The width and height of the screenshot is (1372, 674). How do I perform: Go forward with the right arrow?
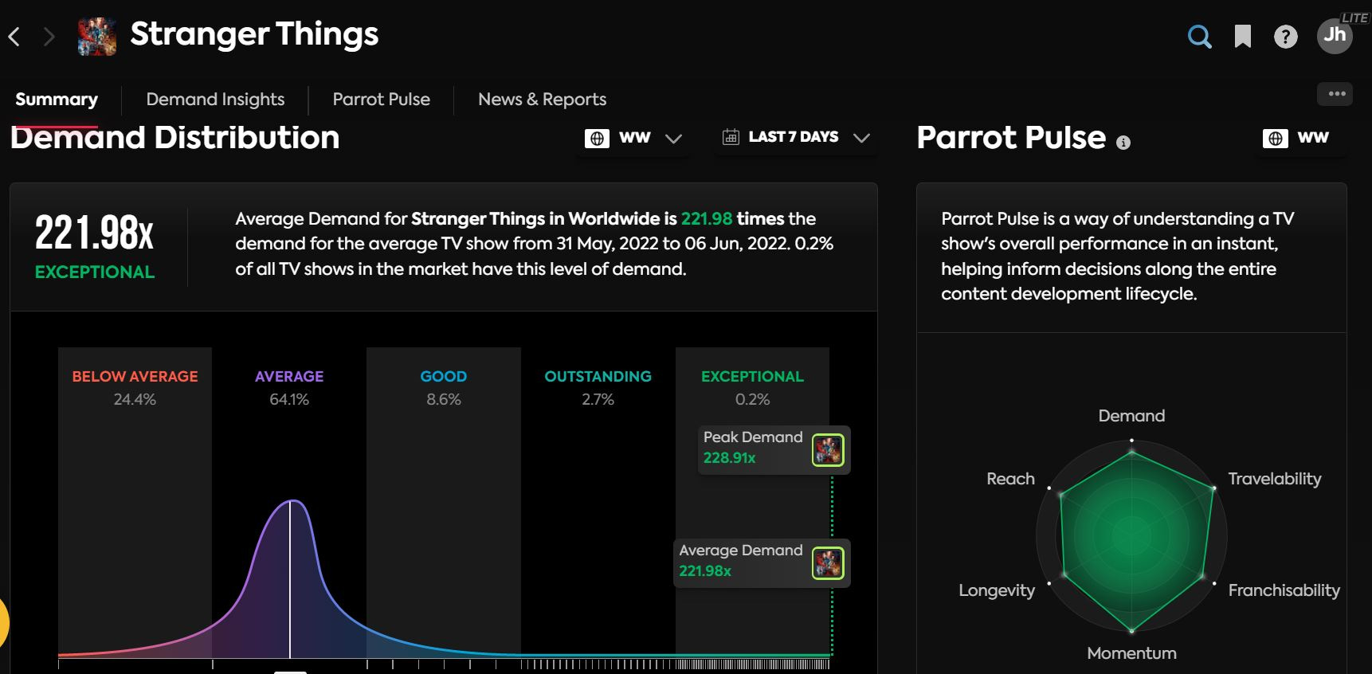click(49, 37)
